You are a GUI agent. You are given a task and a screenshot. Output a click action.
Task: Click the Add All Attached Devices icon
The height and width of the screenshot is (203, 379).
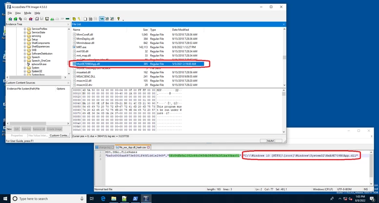[16, 19]
